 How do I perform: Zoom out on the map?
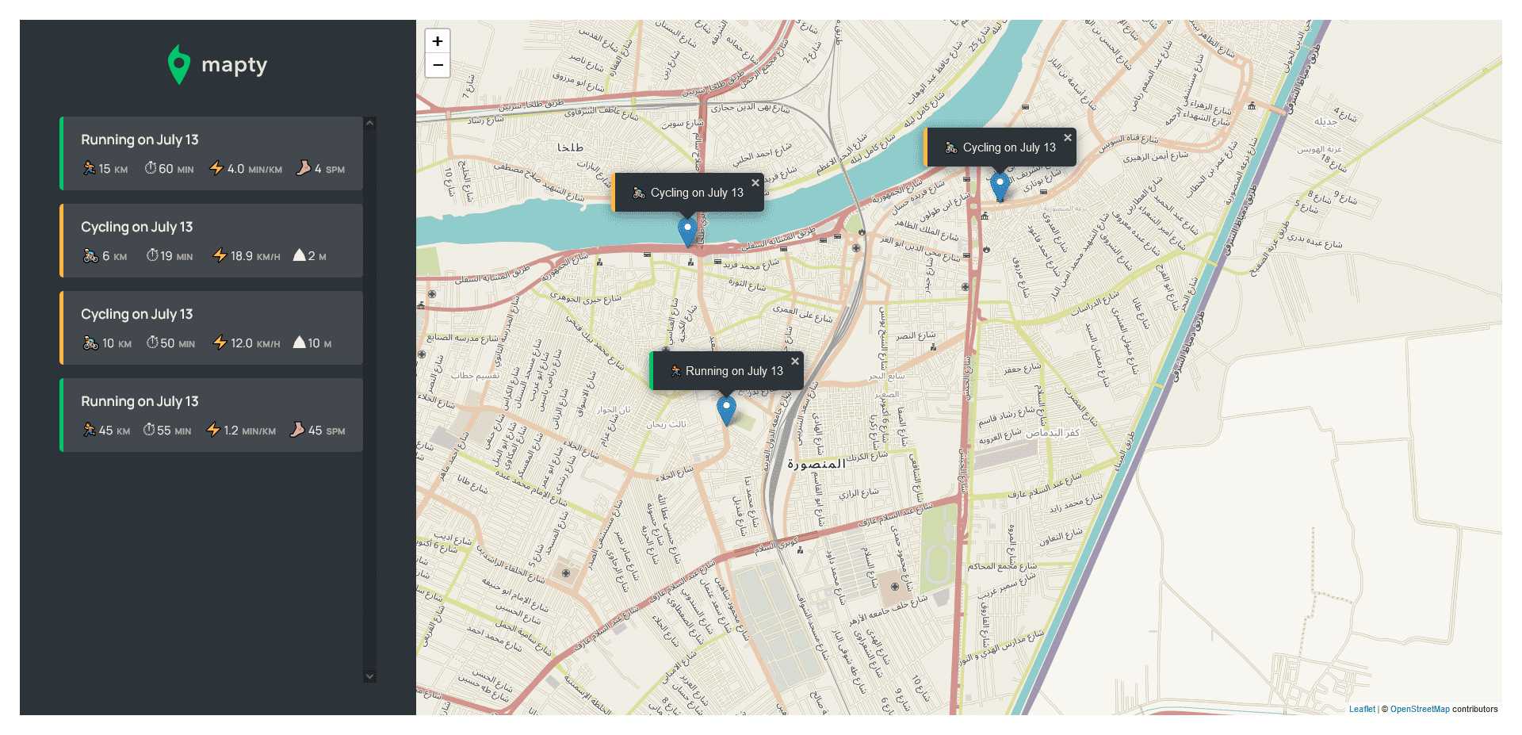(438, 65)
